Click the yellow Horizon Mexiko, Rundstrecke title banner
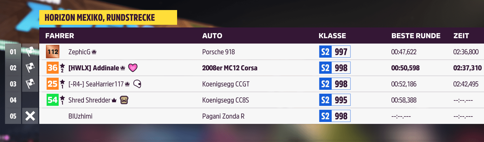This screenshot has width=484, height=142. point(108,17)
